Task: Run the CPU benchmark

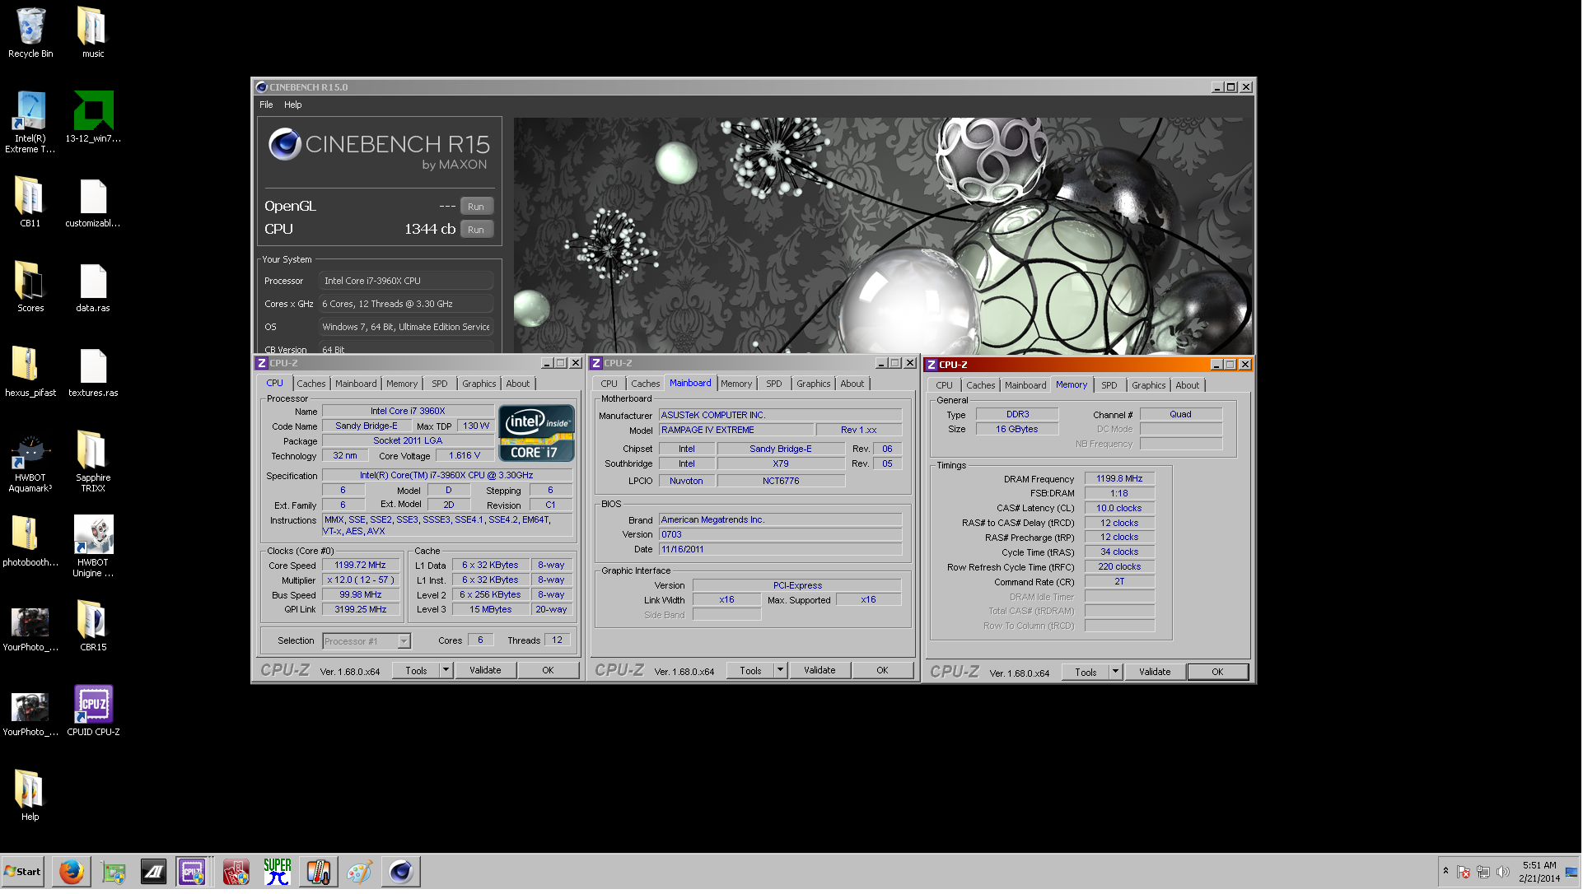Action: 476,230
